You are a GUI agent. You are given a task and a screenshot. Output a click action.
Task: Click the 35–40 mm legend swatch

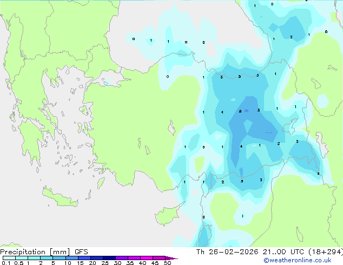tap(134, 258)
